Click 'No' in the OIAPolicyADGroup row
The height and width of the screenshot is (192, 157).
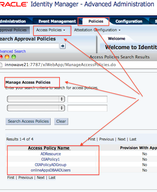coord(145,165)
